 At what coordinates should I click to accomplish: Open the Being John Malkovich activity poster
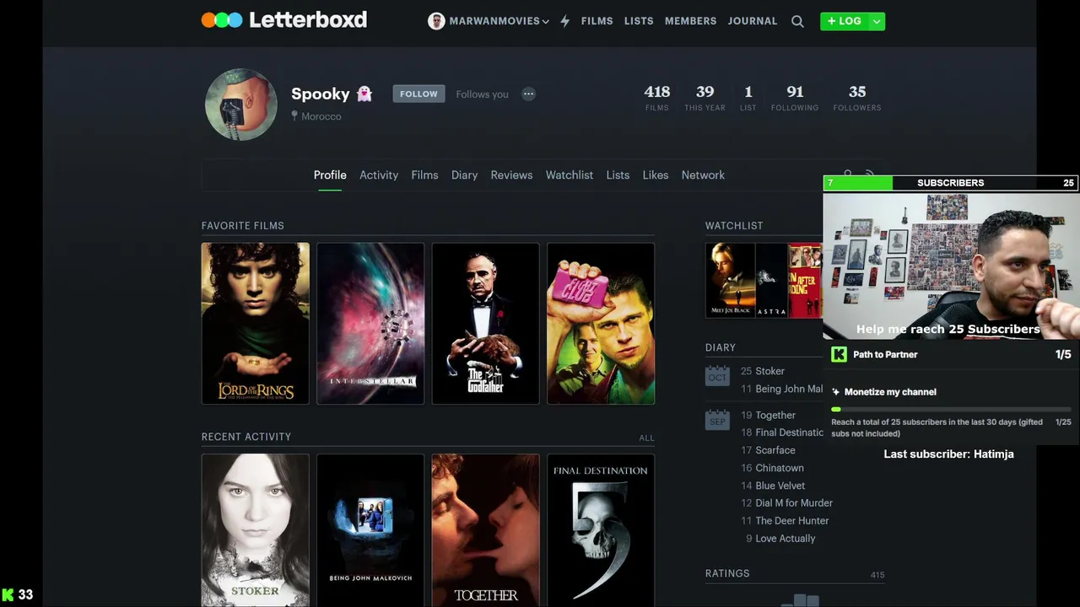pyautogui.click(x=370, y=530)
